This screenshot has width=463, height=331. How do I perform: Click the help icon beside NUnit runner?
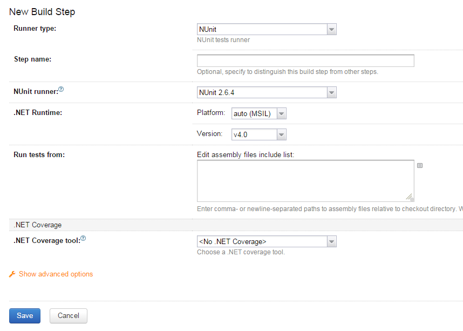pos(62,89)
